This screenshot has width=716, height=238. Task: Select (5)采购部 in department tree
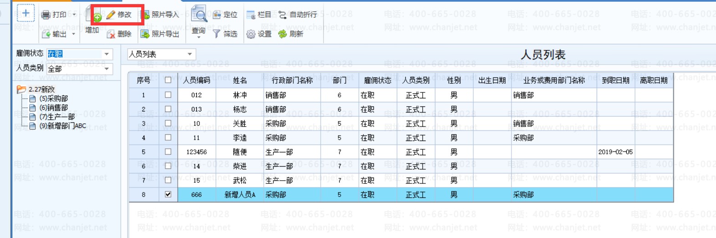pos(48,98)
